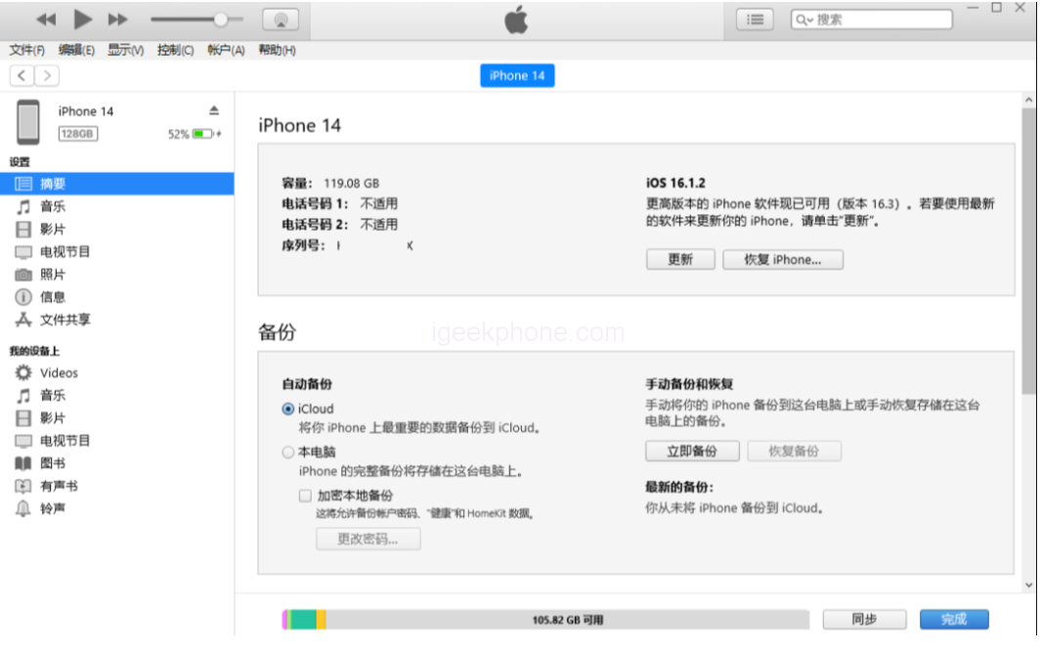1042x653 pixels.
Task: Adjust the volume slider knob
Action: (x=221, y=20)
